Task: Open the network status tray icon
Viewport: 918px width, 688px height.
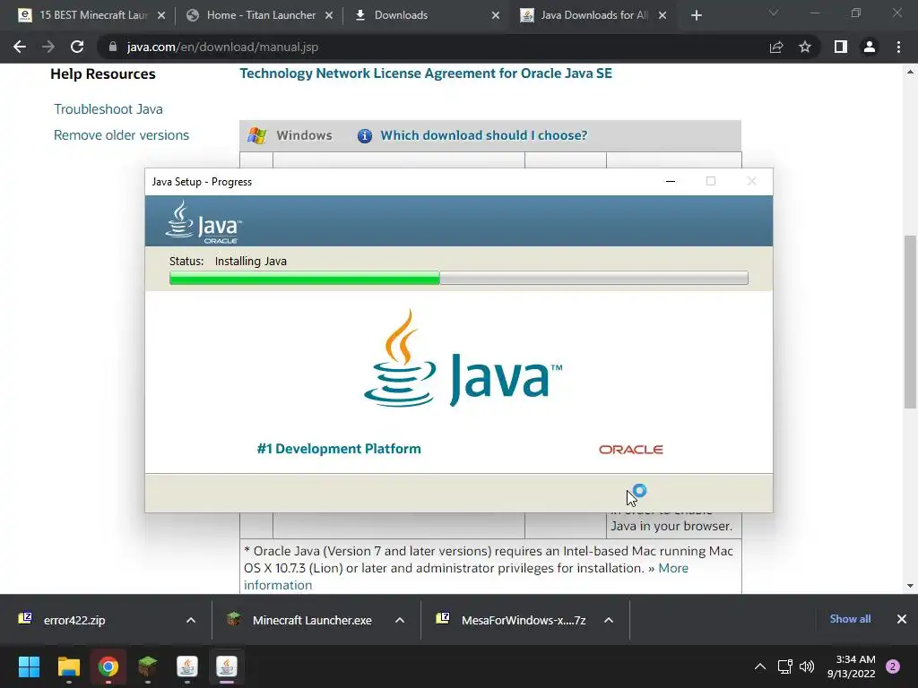Action: [784, 666]
